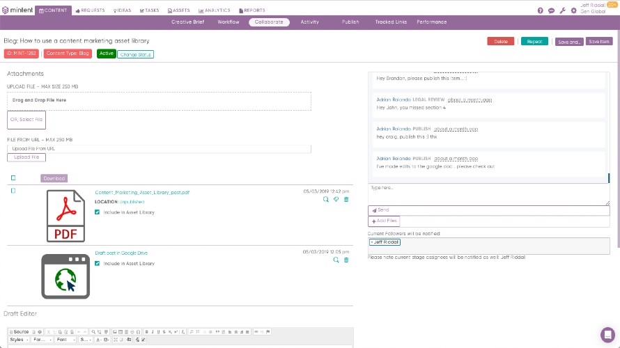
Task: Open the Tasks main tab
Action: point(150,10)
